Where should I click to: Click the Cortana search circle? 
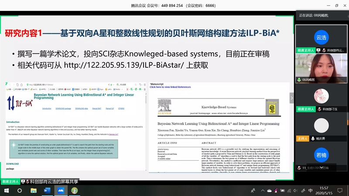tap(20, 190)
